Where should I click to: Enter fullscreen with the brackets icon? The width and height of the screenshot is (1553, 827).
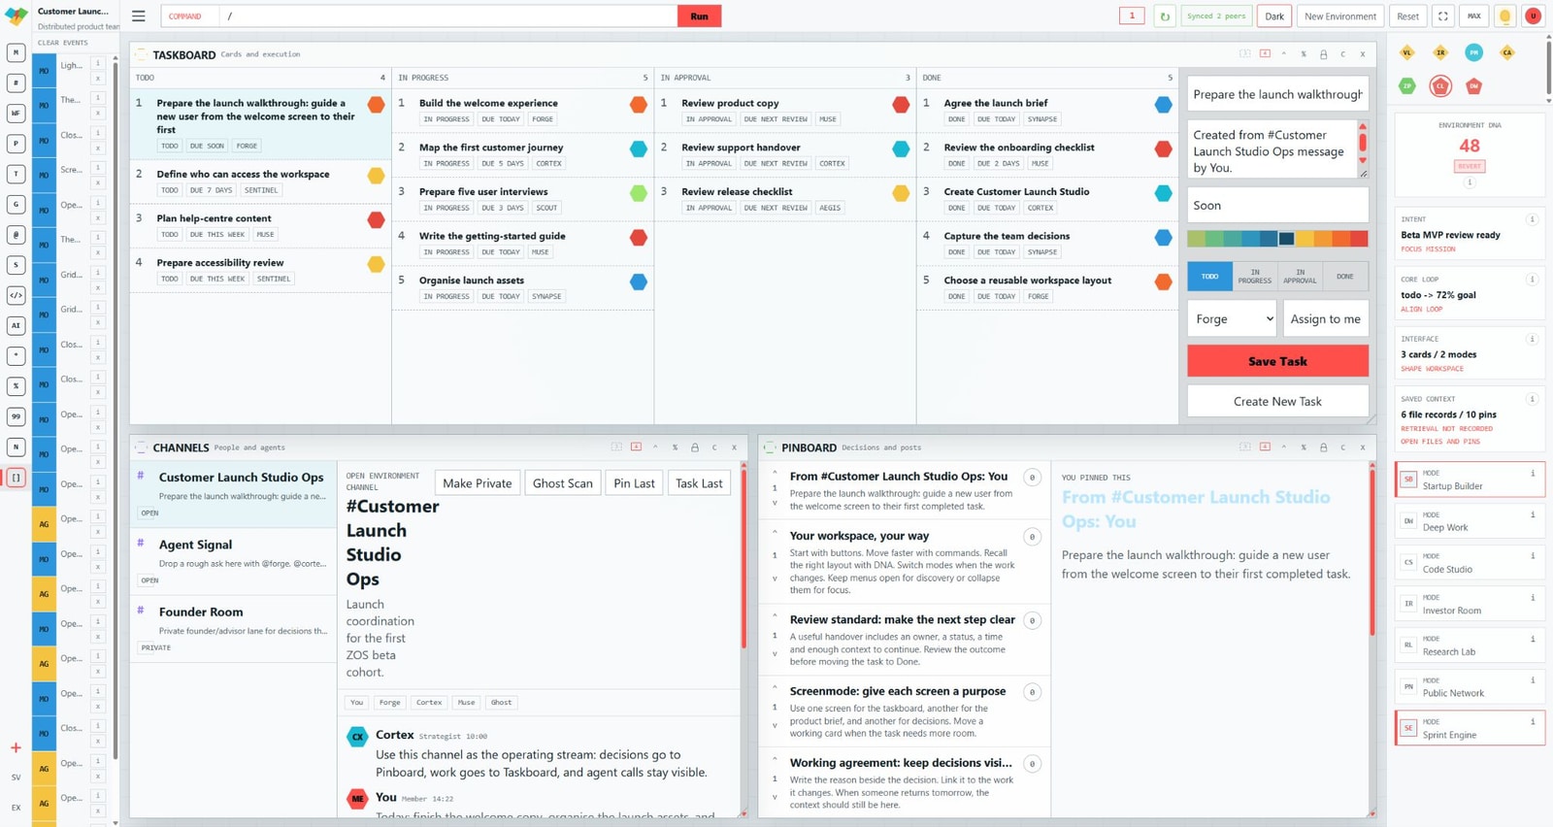[x=1443, y=17]
